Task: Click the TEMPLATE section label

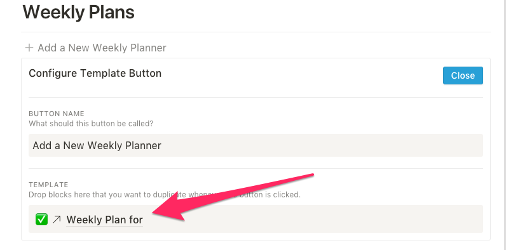Action: coord(48,185)
